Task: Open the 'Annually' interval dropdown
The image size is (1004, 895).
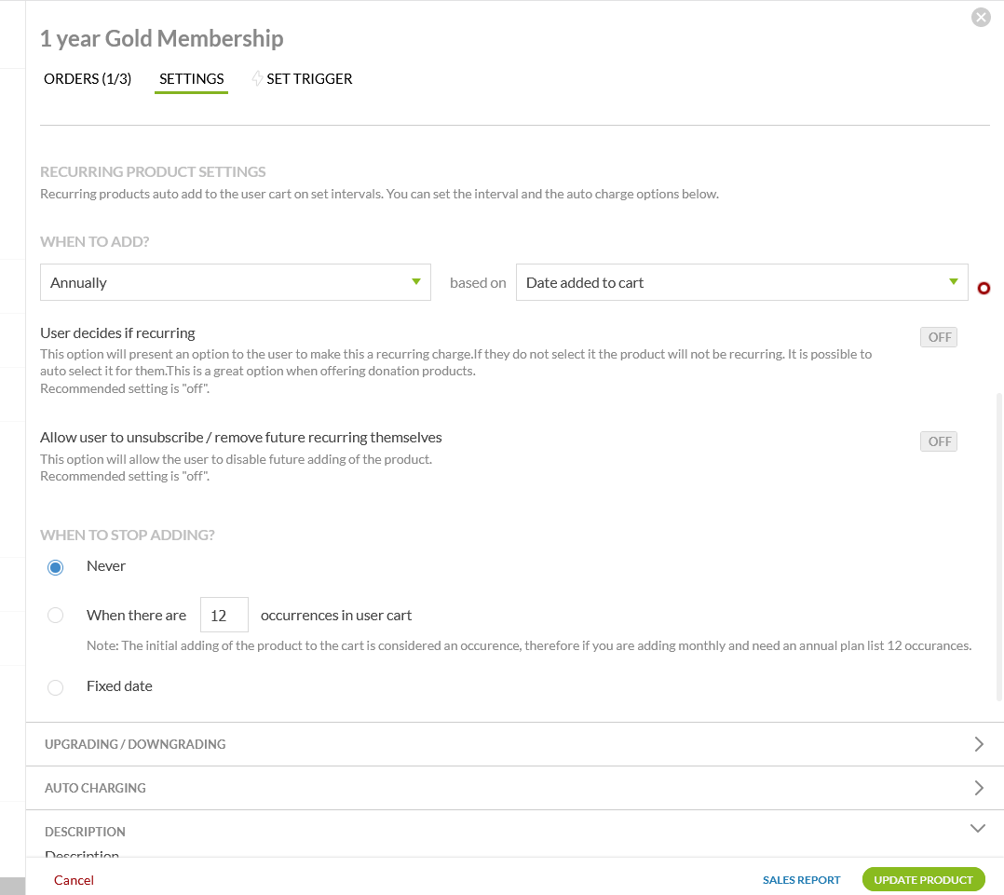Action: pos(235,282)
